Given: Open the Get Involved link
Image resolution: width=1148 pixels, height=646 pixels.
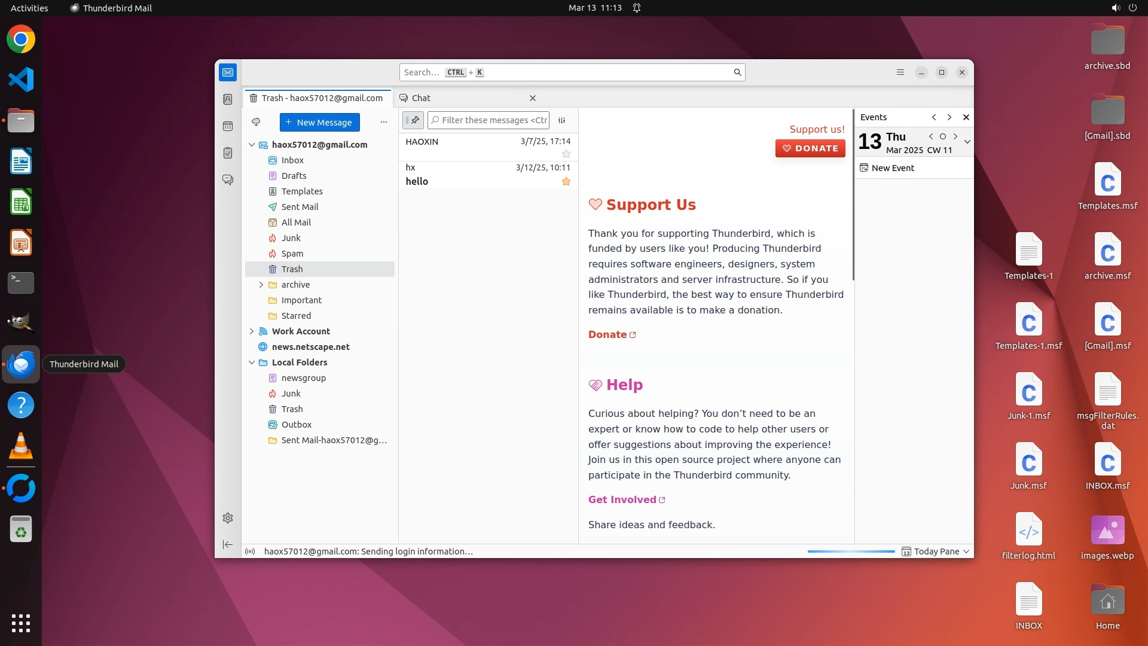Looking at the screenshot, I should click(622, 499).
